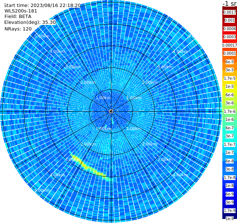
Task: Click the 4.00km label in upper-right quadrant
Action: coord(180,51)
